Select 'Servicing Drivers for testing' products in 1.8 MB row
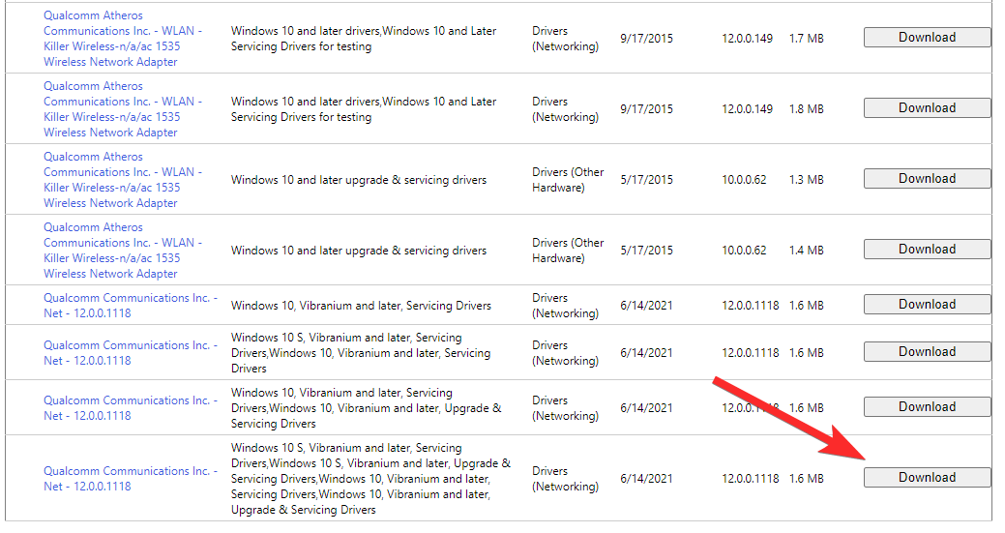 (x=364, y=109)
